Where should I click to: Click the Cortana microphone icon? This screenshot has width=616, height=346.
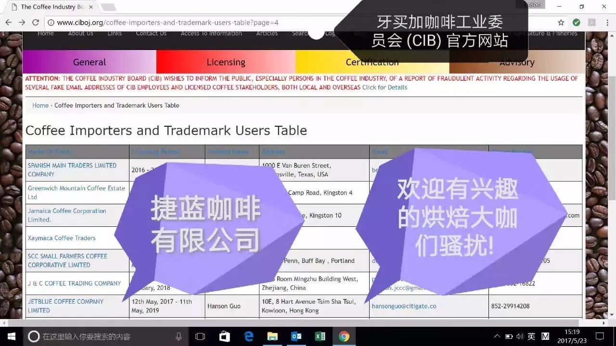point(179,336)
